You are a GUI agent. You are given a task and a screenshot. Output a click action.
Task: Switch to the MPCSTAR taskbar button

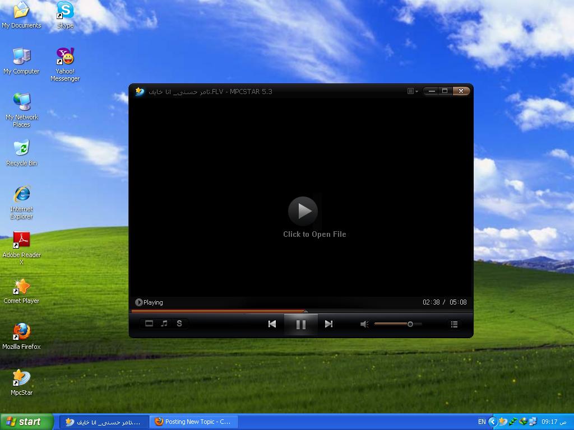point(104,422)
